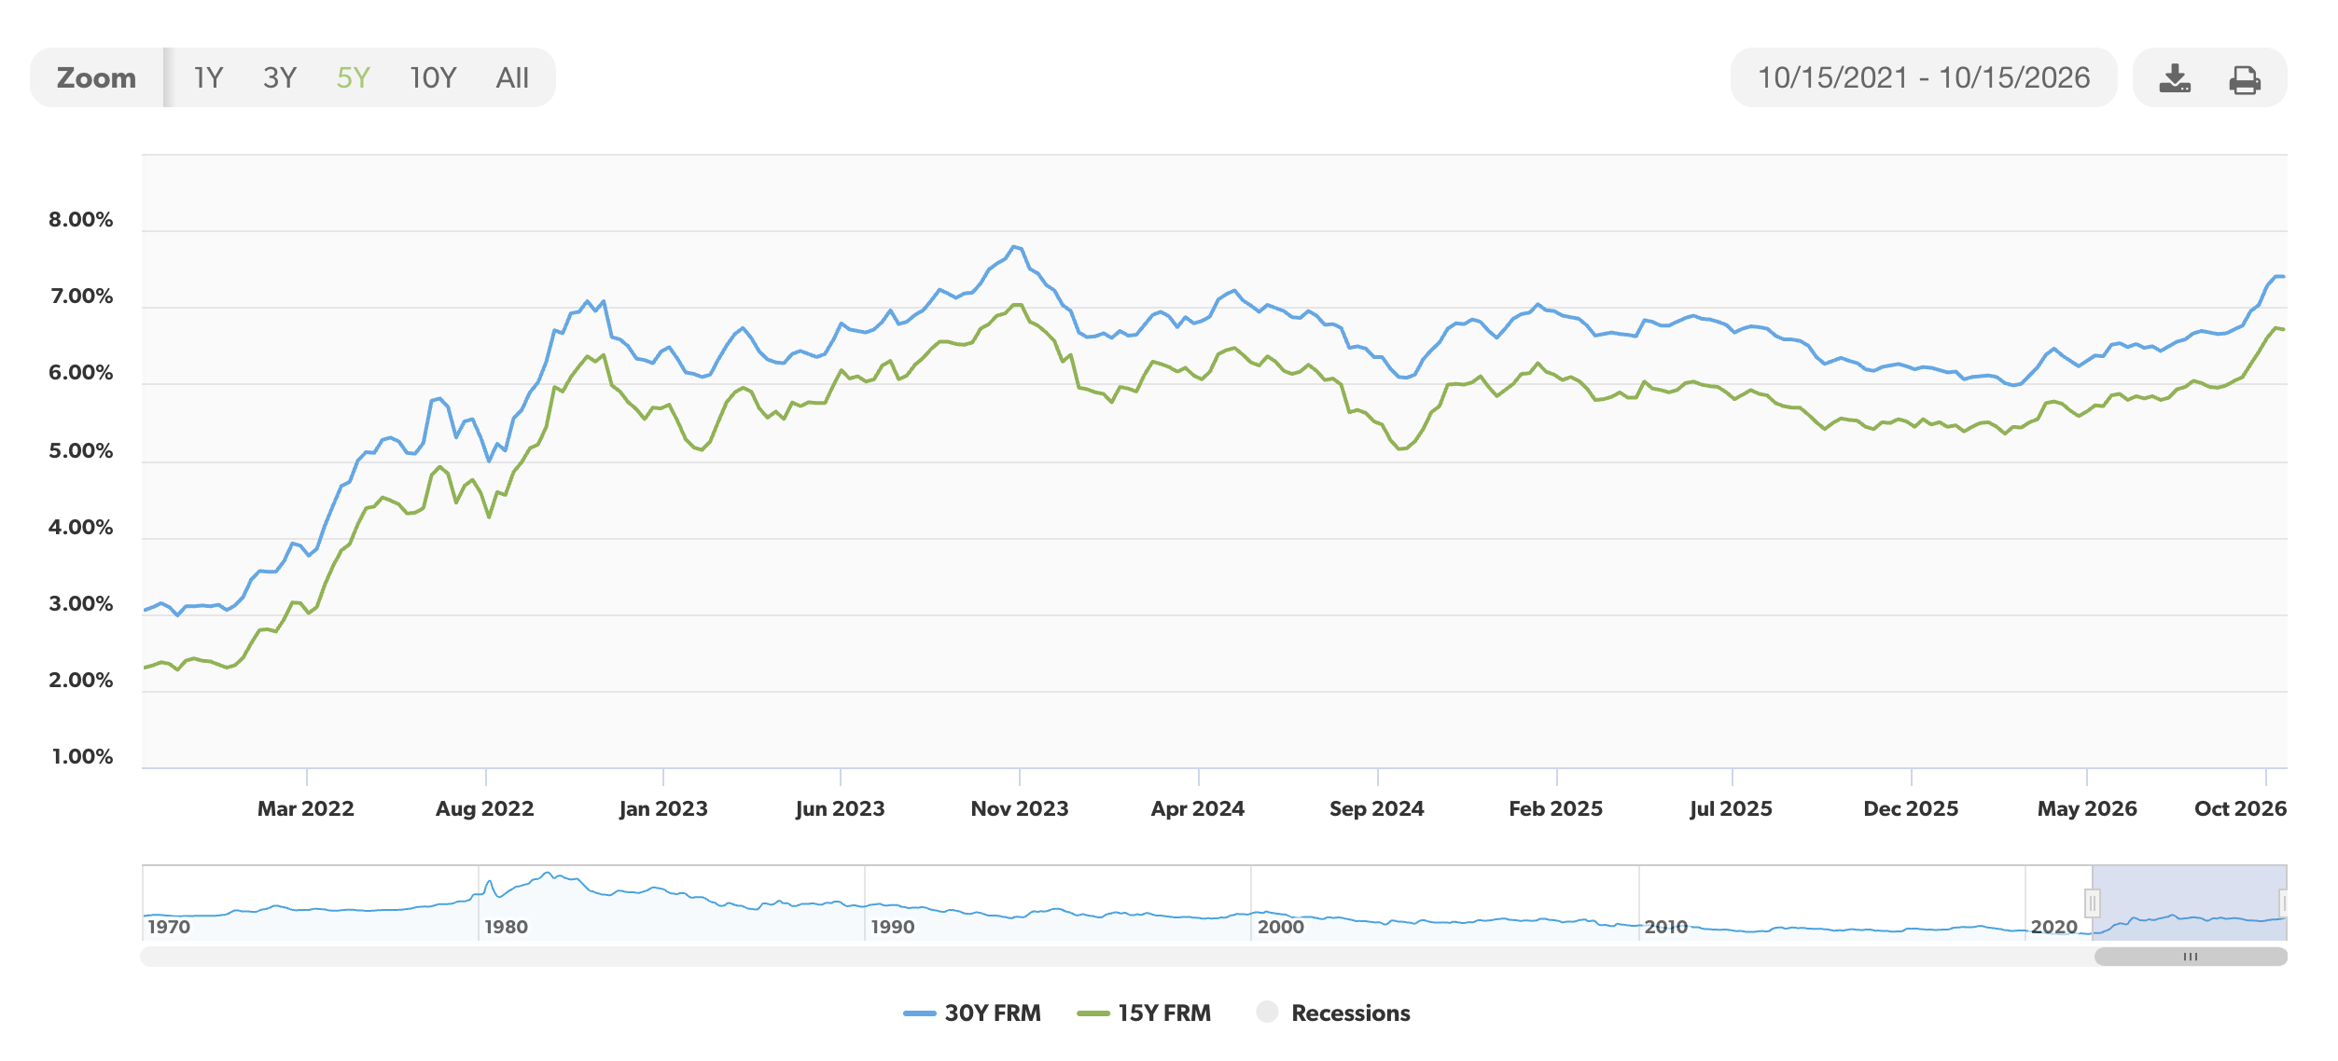Open the 10/15/2021 - 10/15/2026 date range field
The image size is (2338, 1061).
pyautogui.click(x=1923, y=77)
